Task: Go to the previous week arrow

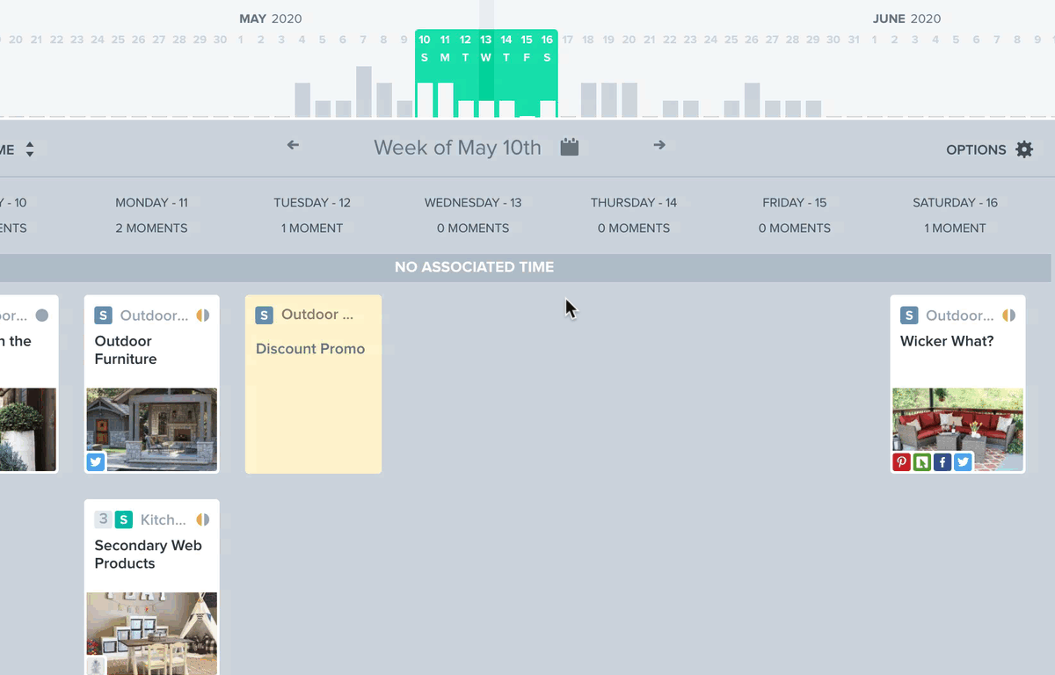Action: (294, 145)
